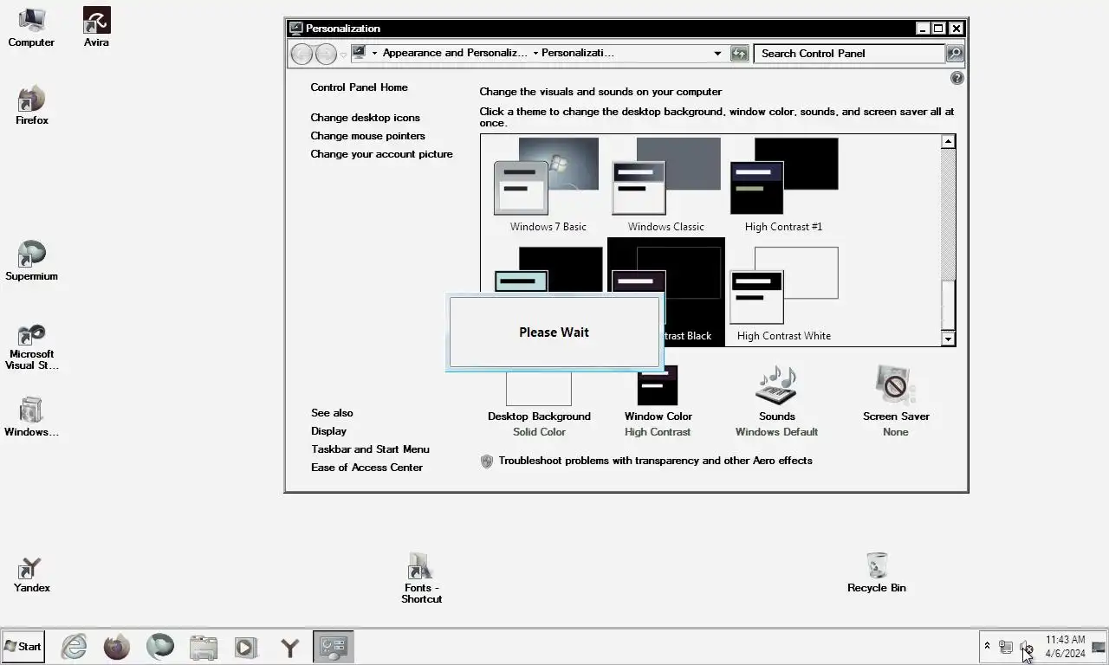Open Change desktop icons
The width and height of the screenshot is (1109, 665).
365,118
